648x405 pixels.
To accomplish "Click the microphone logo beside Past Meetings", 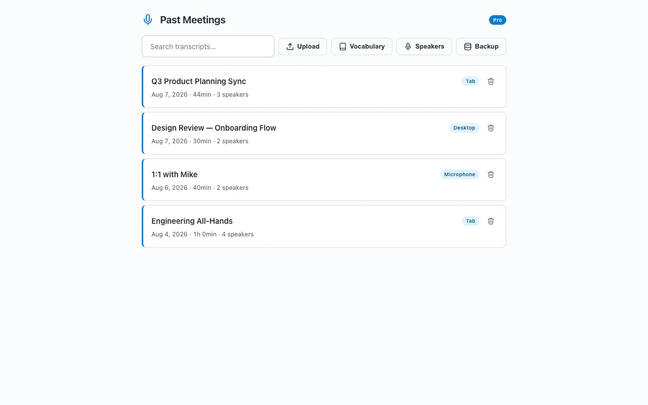I will pyautogui.click(x=148, y=20).
